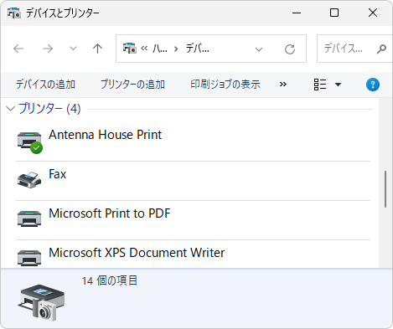Image resolution: width=393 pixels, height=329 pixels.
Task: Collapse the プリンター (4) group
Action: pos(10,109)
